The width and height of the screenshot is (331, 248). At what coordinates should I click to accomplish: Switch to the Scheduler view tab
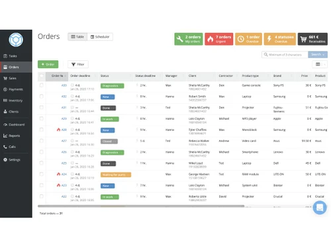(100, 37)
